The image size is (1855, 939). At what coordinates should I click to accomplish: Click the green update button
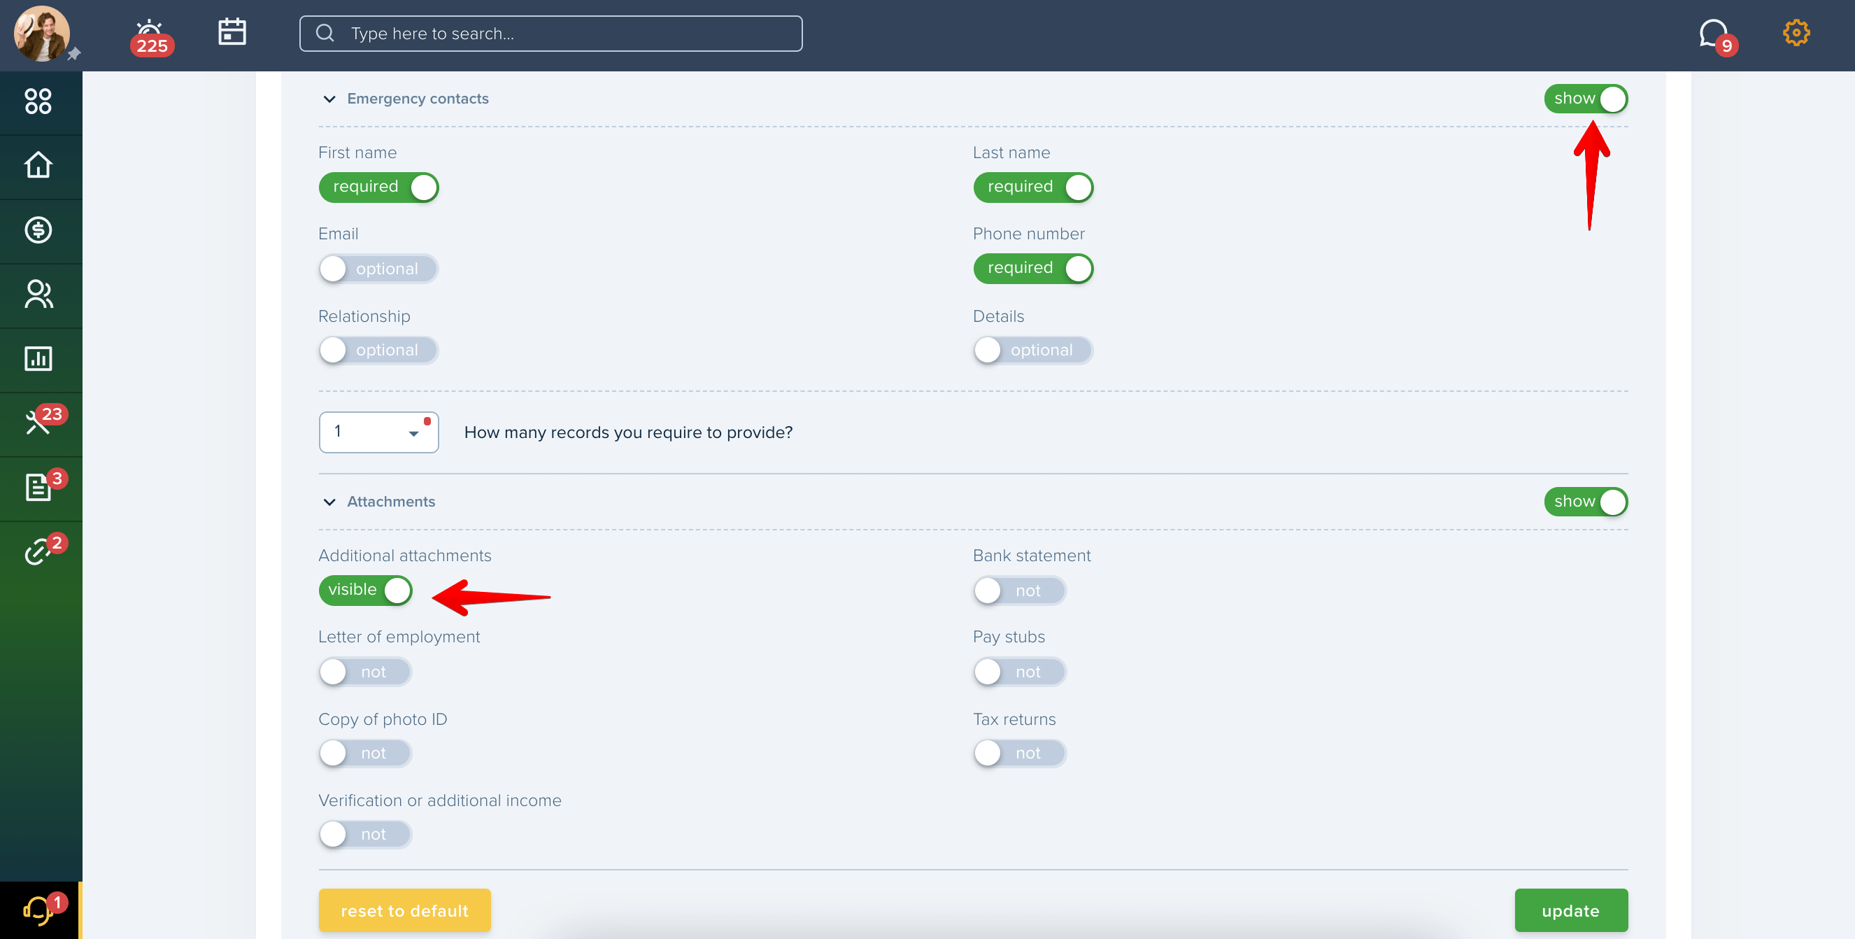pos(1570,910)
